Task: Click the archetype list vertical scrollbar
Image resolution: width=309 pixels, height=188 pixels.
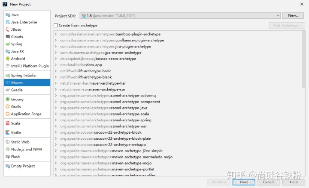Action: point(303,59)
